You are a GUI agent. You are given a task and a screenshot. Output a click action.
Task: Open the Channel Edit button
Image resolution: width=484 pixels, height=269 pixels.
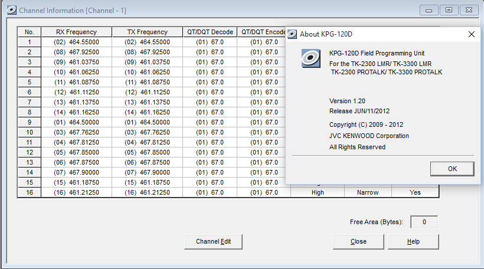[x=213, y=241]
